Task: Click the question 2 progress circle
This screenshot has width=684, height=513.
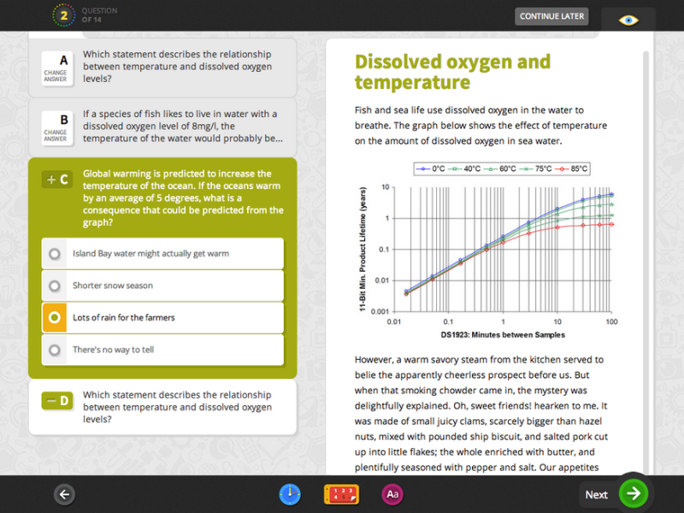Action: point(62,15)
